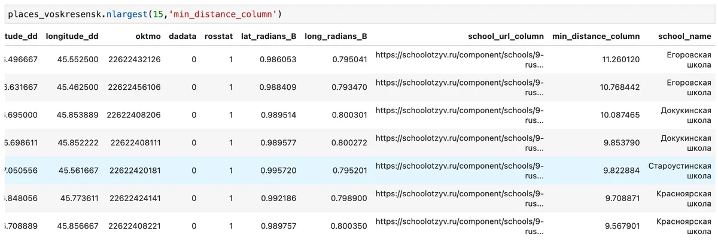Click the rosstat column header
The width and height of the screenshot is (718, 240).
(218, 37)
